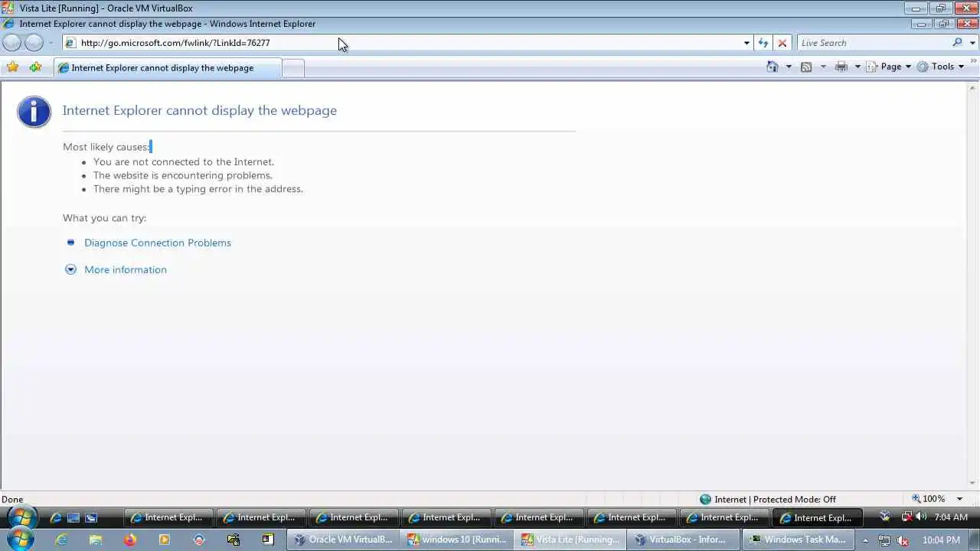Click the red Stop loading icon
Screen dimensions: 980x551
click(x=782, y=43)
